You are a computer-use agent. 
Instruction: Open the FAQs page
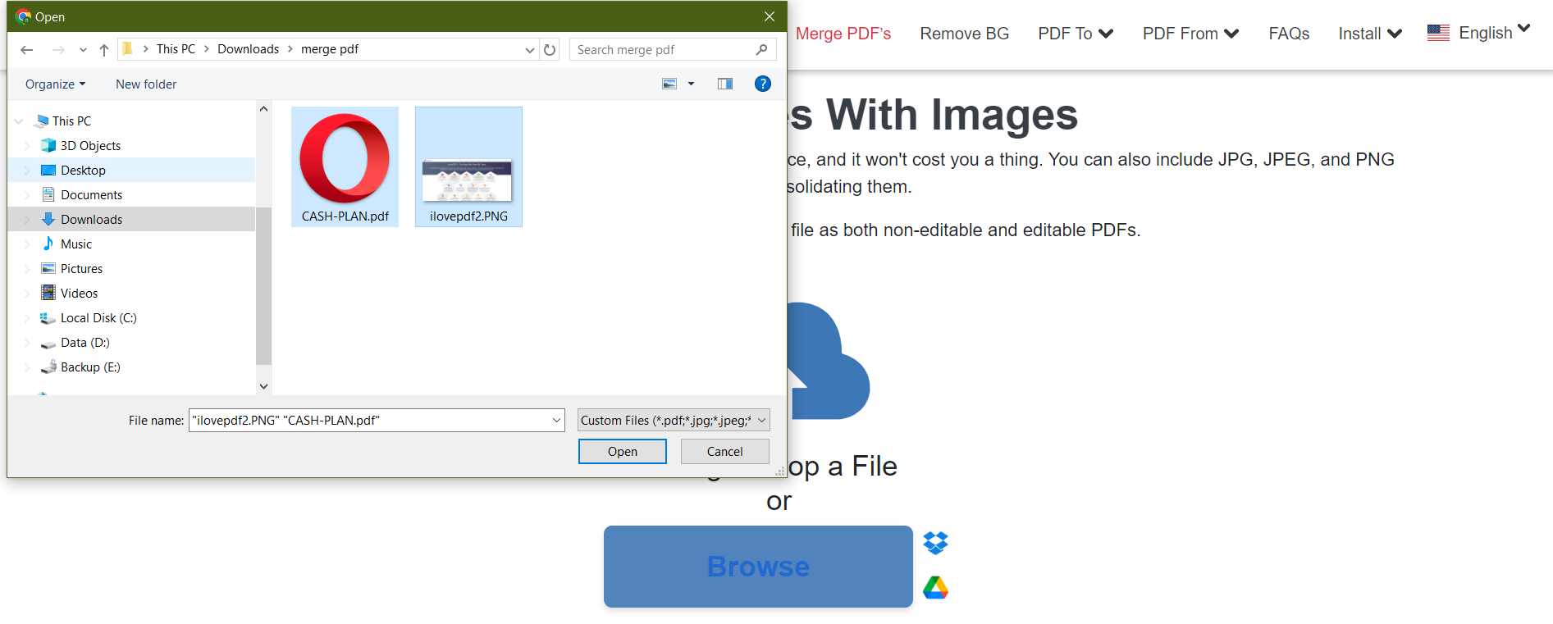[x=1289, y=34]
